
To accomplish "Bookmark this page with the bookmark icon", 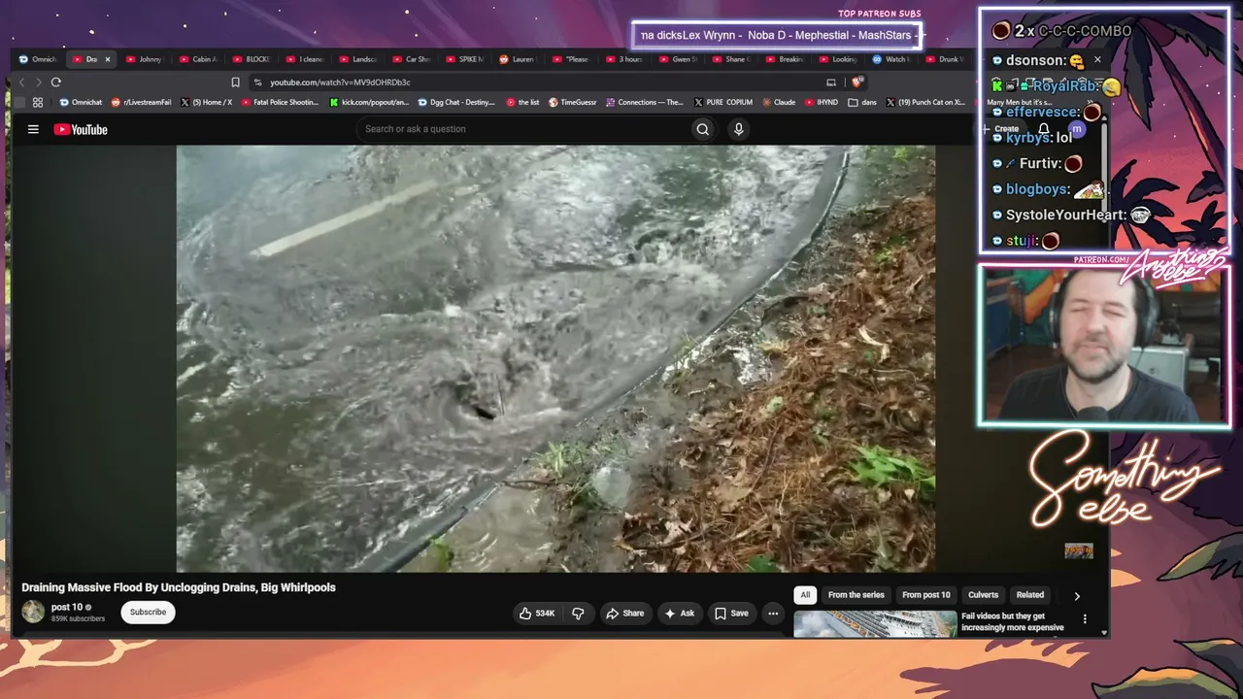I will [235, 83].
